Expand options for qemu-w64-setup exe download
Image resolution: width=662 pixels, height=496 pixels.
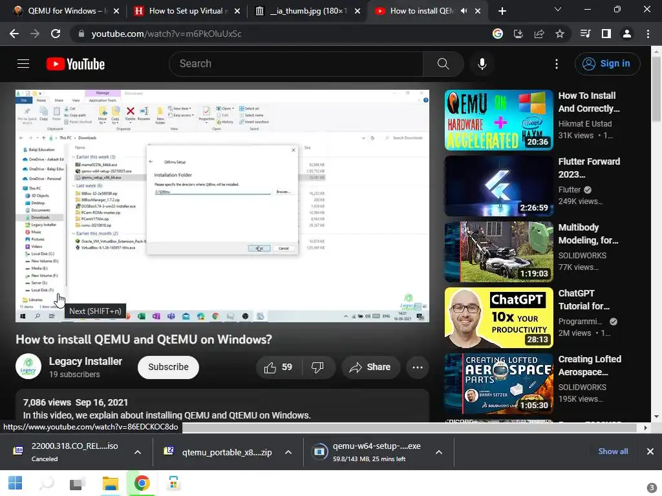click(x=439, y=452)
